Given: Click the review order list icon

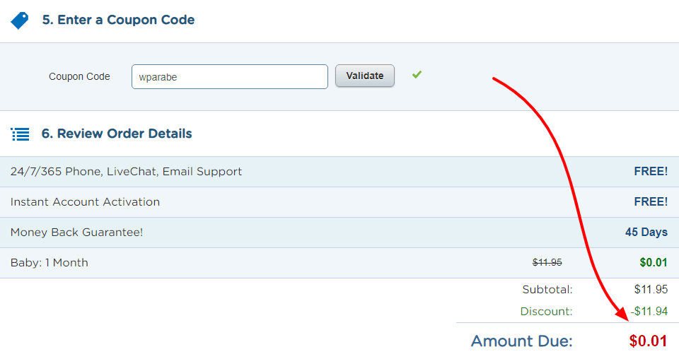Looking at the screenshot, I should pyautogui.click(x=21, y=134).
